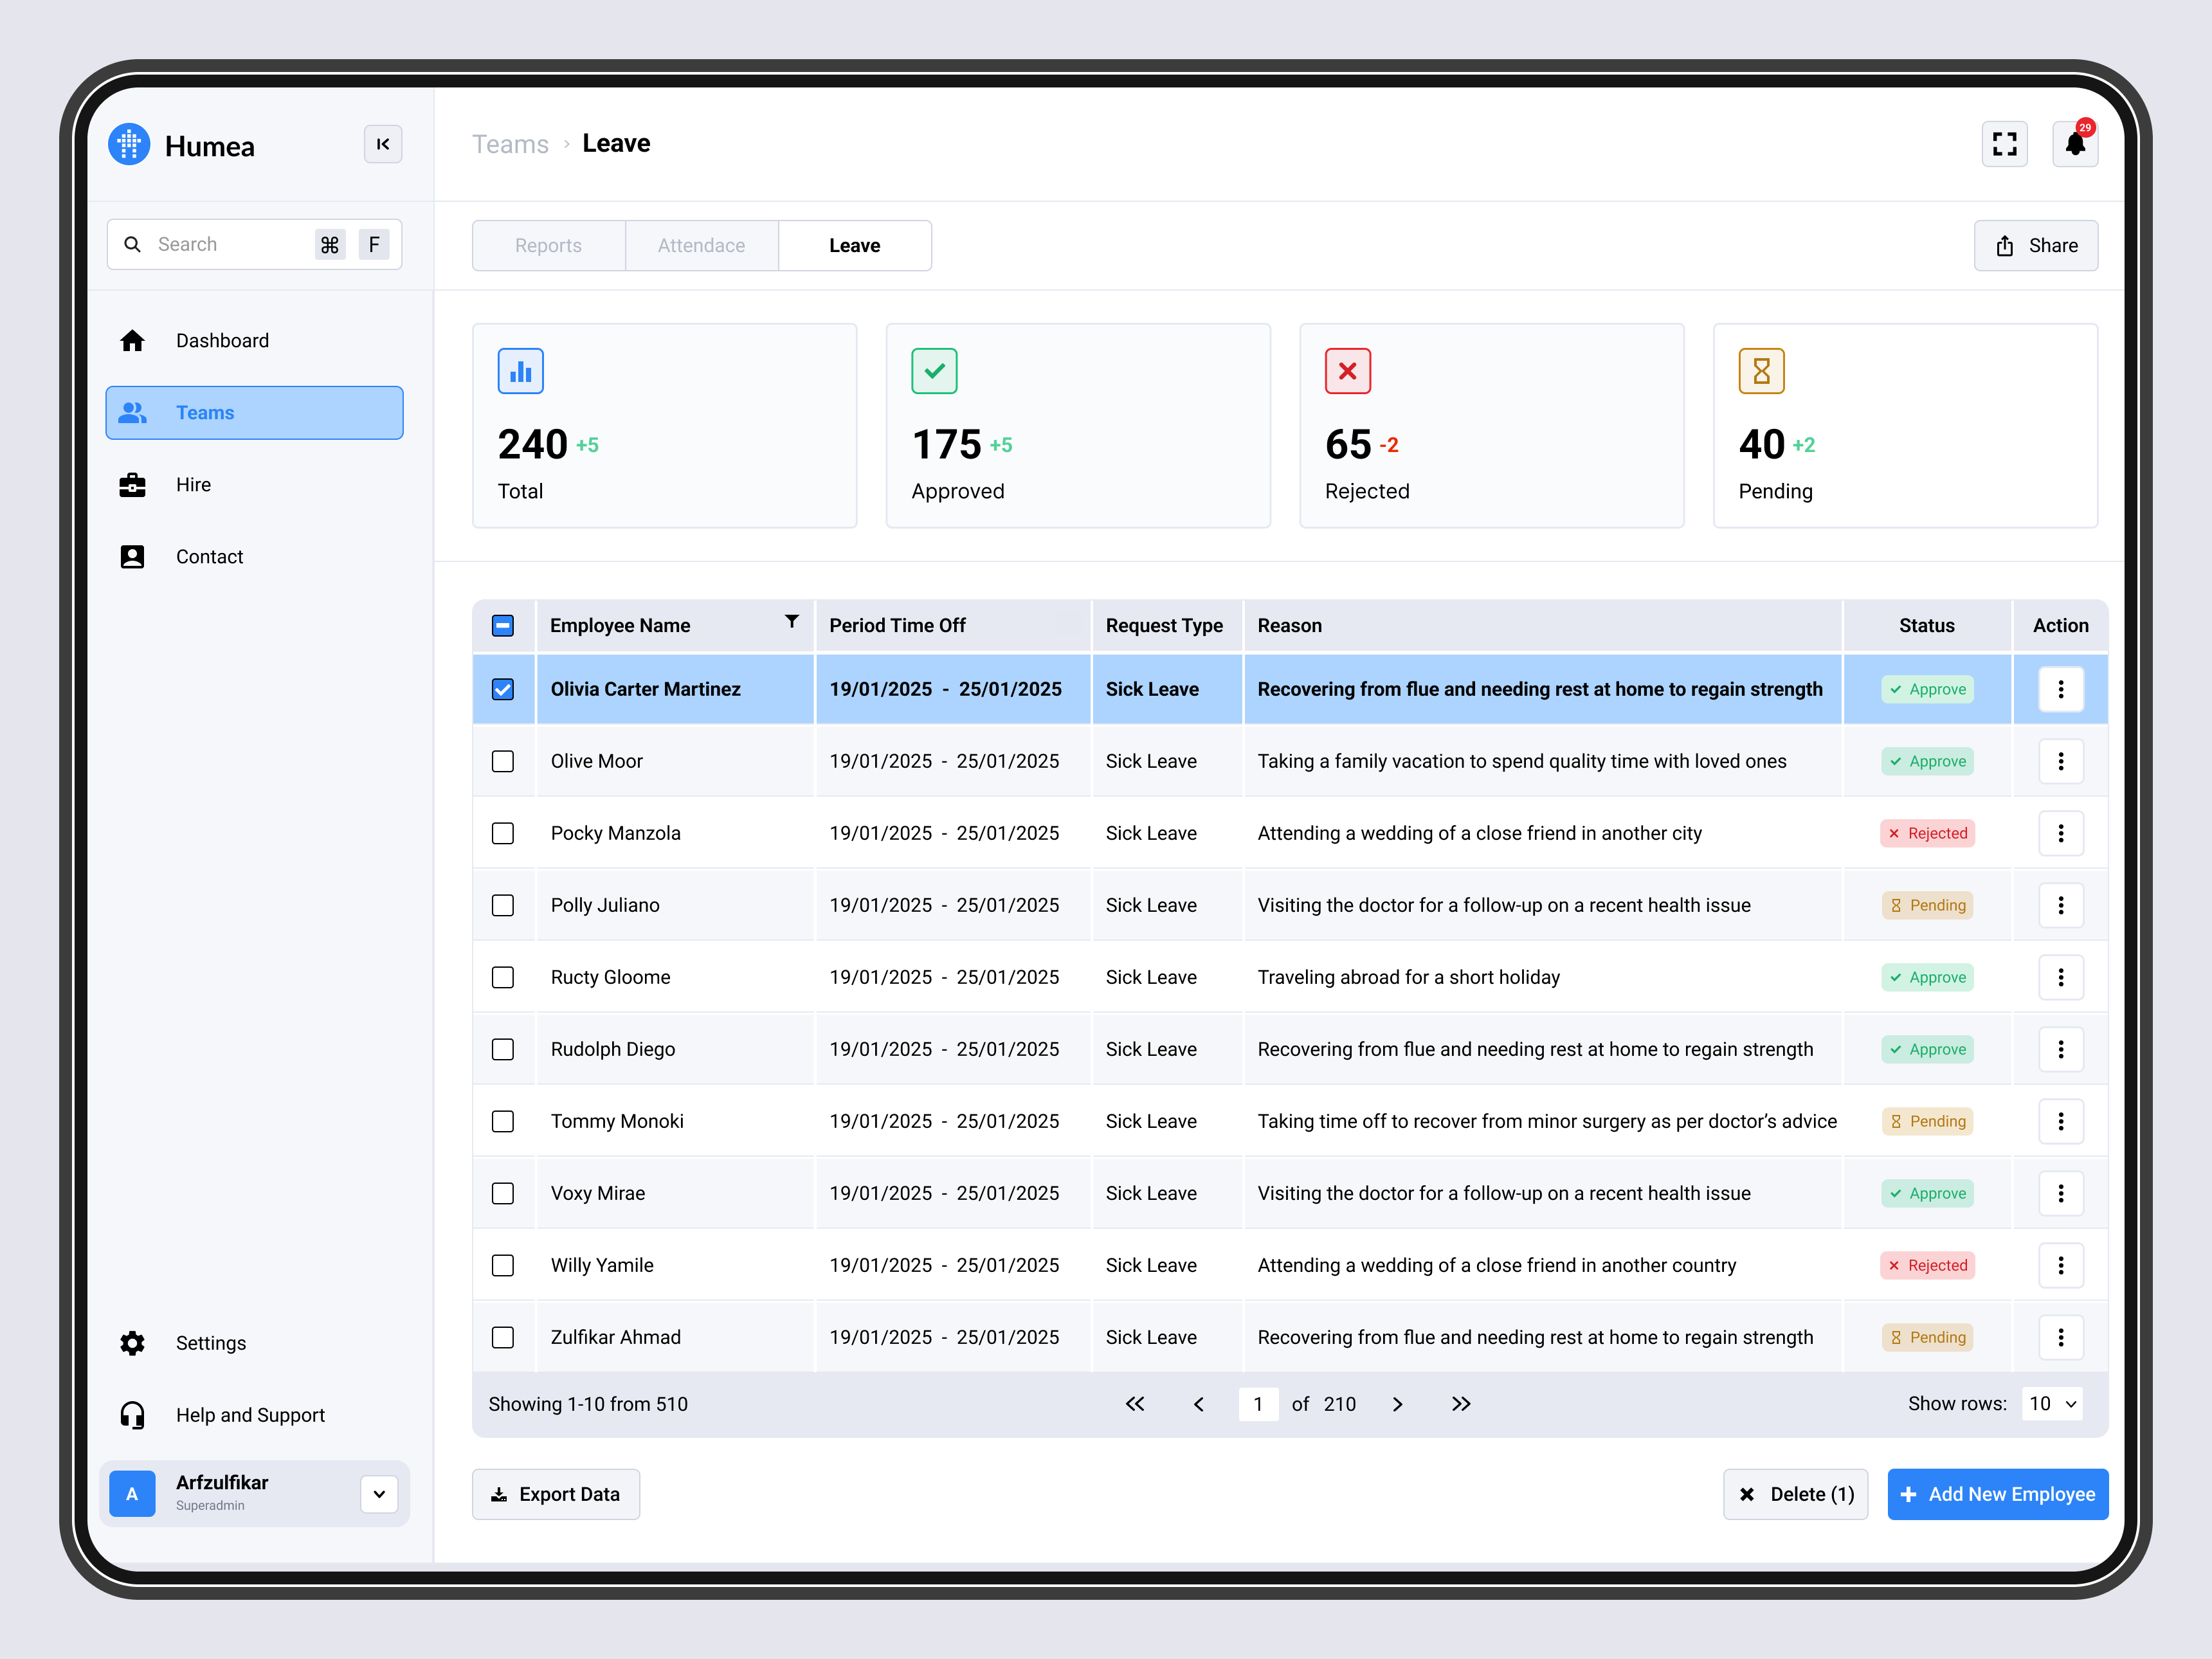Viewport: 2212px width, 1659px height.
Task: Click the Add New Employee button
Action: (x=1997, y=1493)
